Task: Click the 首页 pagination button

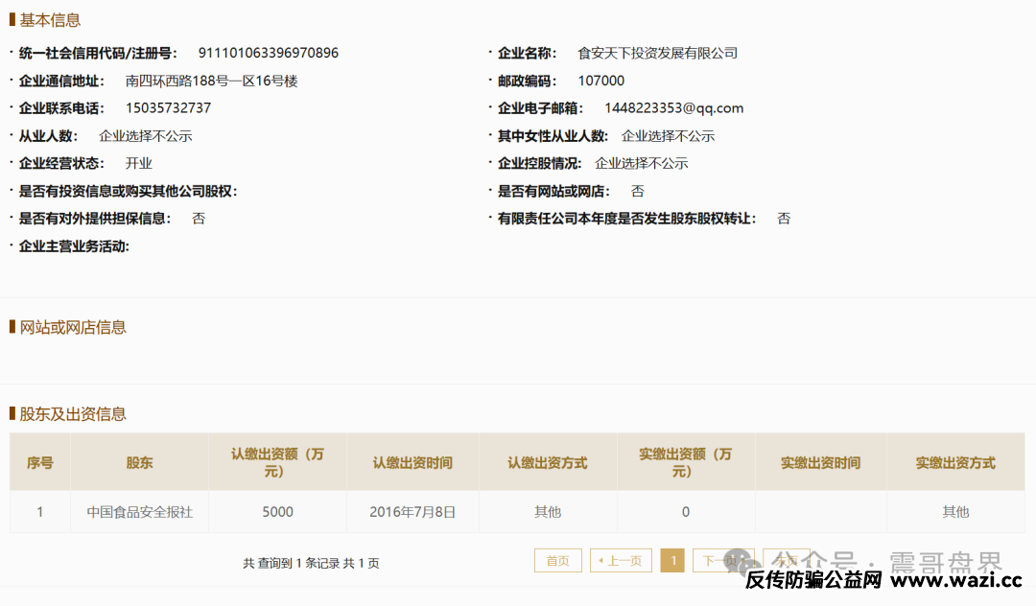Action: (557, 561)
